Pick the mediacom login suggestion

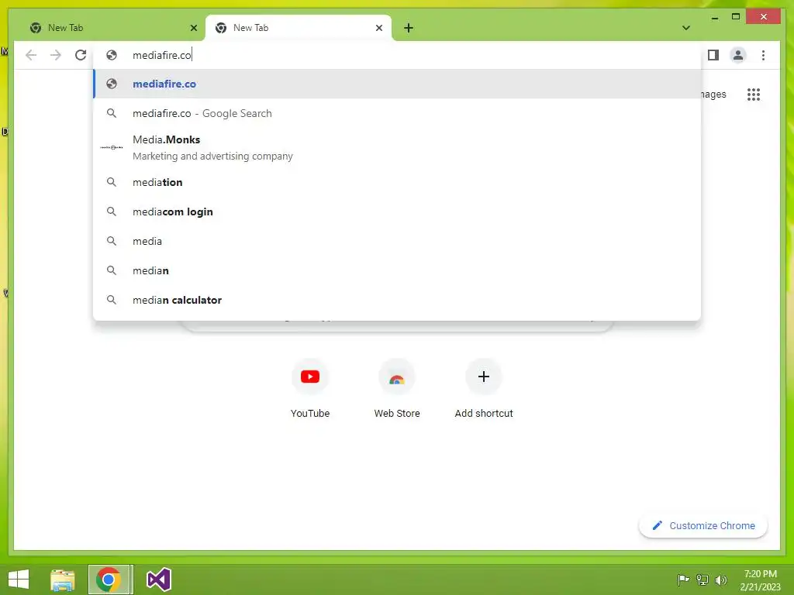(x=397, y=212)
